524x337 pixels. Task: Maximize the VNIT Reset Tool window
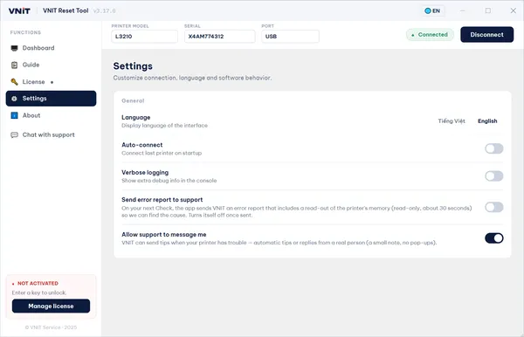click(x=488, y=10)
